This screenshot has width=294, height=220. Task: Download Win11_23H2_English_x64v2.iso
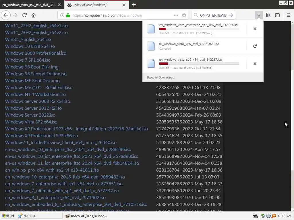(x=36, y=33)
